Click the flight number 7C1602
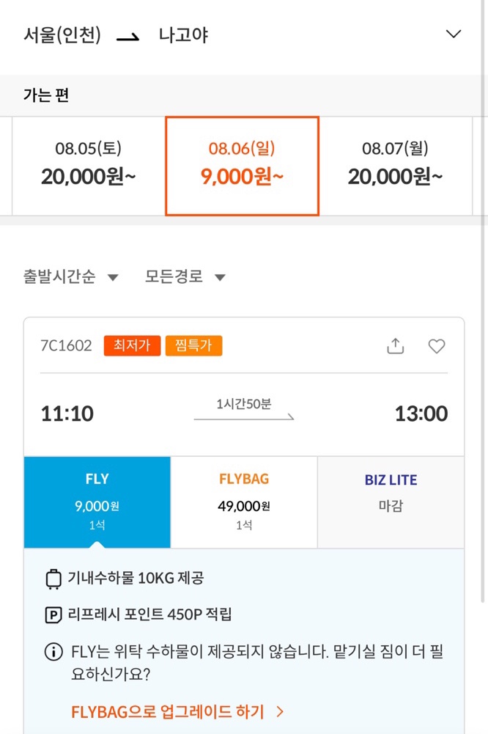488x734 pixels. [67, 345]
